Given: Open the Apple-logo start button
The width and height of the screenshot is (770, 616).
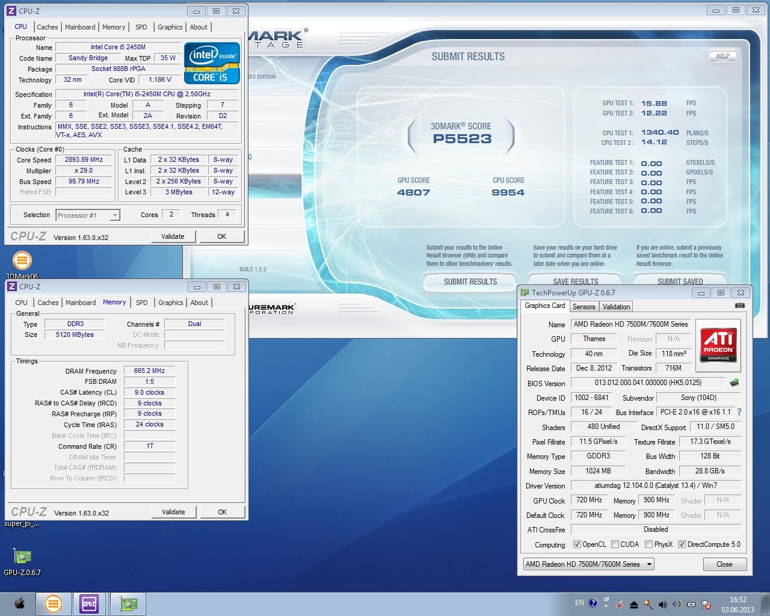Looking at the screenshot, I should (19, 603).
